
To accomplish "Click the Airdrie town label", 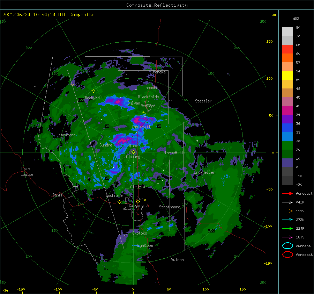I will (137, 187).
